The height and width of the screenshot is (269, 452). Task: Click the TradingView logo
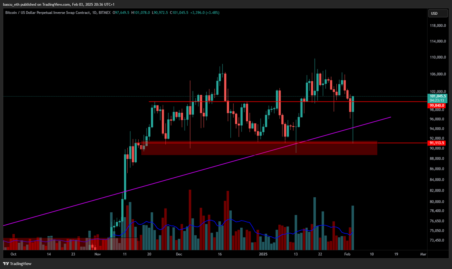click(18, 264)
